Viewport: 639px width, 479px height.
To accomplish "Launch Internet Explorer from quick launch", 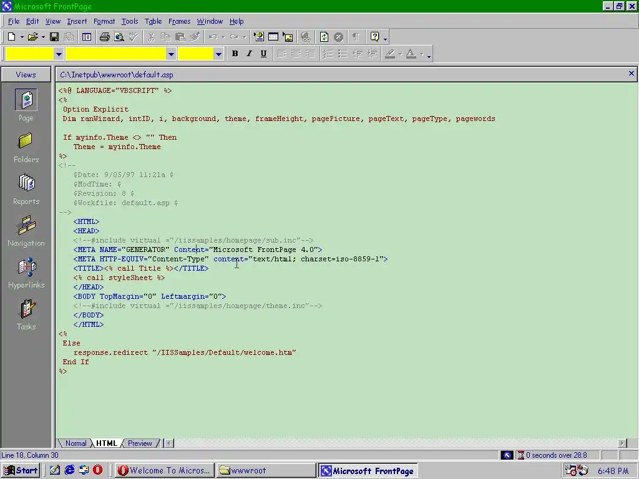I will pos(69,470).
